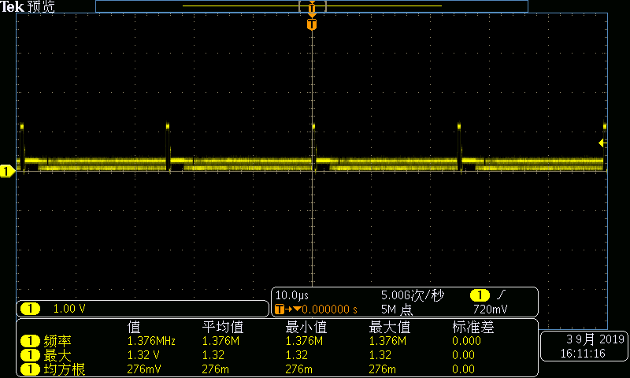630x378 pixels.
Task: Click the trigger source channel 1 badge
Action: tap(480, 295)
